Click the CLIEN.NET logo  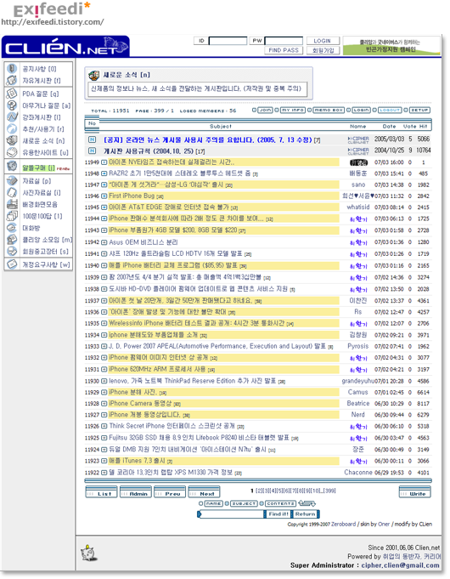pos(65,47)
